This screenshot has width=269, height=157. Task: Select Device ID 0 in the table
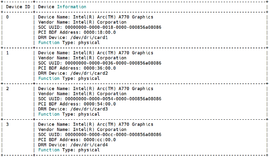pos(7,17)
